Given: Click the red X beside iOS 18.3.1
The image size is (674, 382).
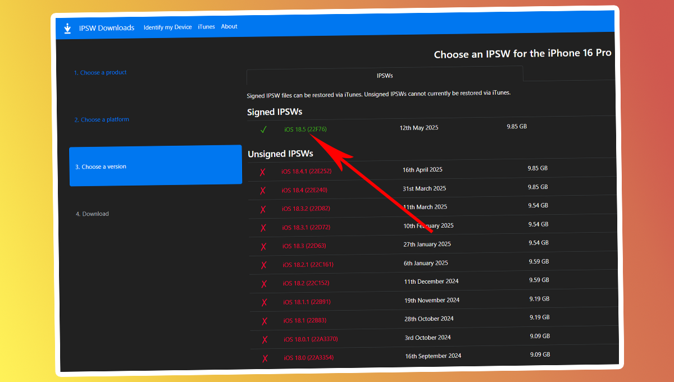Looking at the screenshot, I should [x=263, y=228].
